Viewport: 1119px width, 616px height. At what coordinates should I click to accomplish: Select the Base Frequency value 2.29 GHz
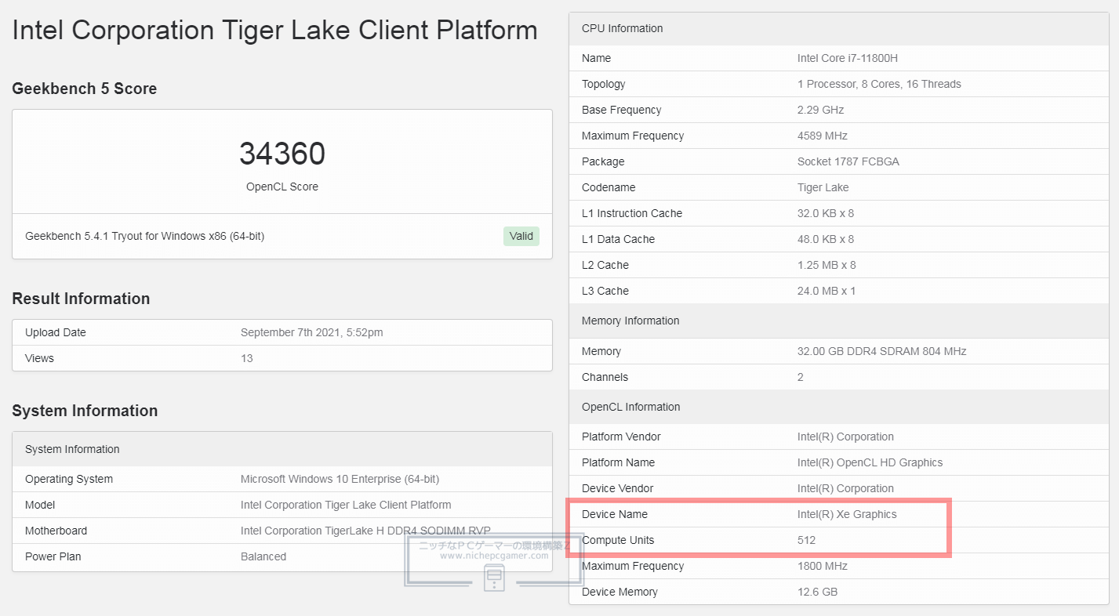(820, 110)
